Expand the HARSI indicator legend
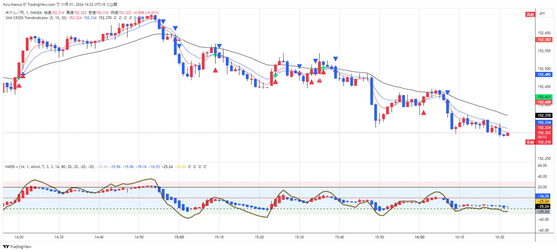Screen dimensions: 557x252 tap(10, 167)
